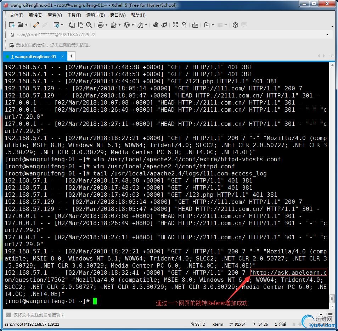Image resolution: width=338 pixels, height=331 pixels.
Task: Expand the Print dropdown arrow
Action: pyautogui.click(x=106, y=25)
